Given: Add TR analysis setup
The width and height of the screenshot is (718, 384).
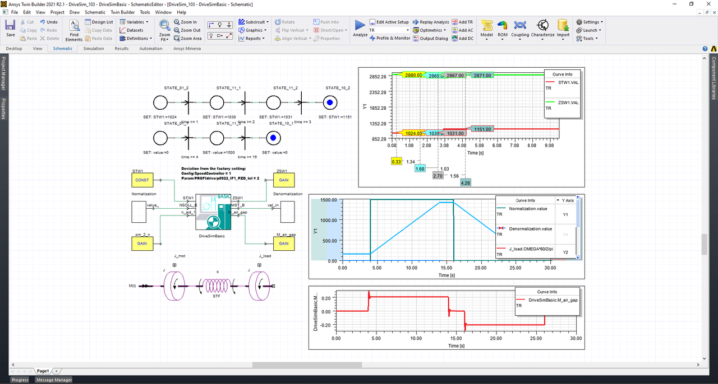Looking at the screenshot, I should [462, 22].
